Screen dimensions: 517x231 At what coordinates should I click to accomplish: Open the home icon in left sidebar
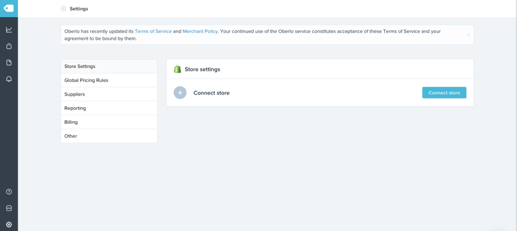pos(9,46)
